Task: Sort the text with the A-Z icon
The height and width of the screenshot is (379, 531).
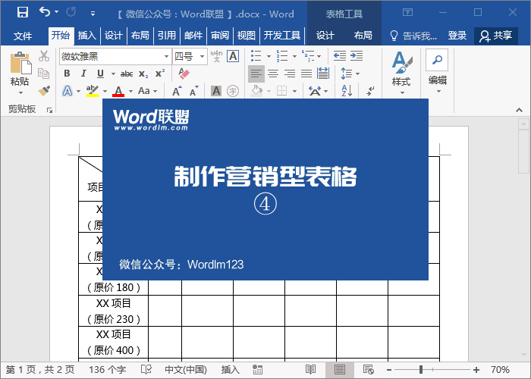Action: point(347,91)
